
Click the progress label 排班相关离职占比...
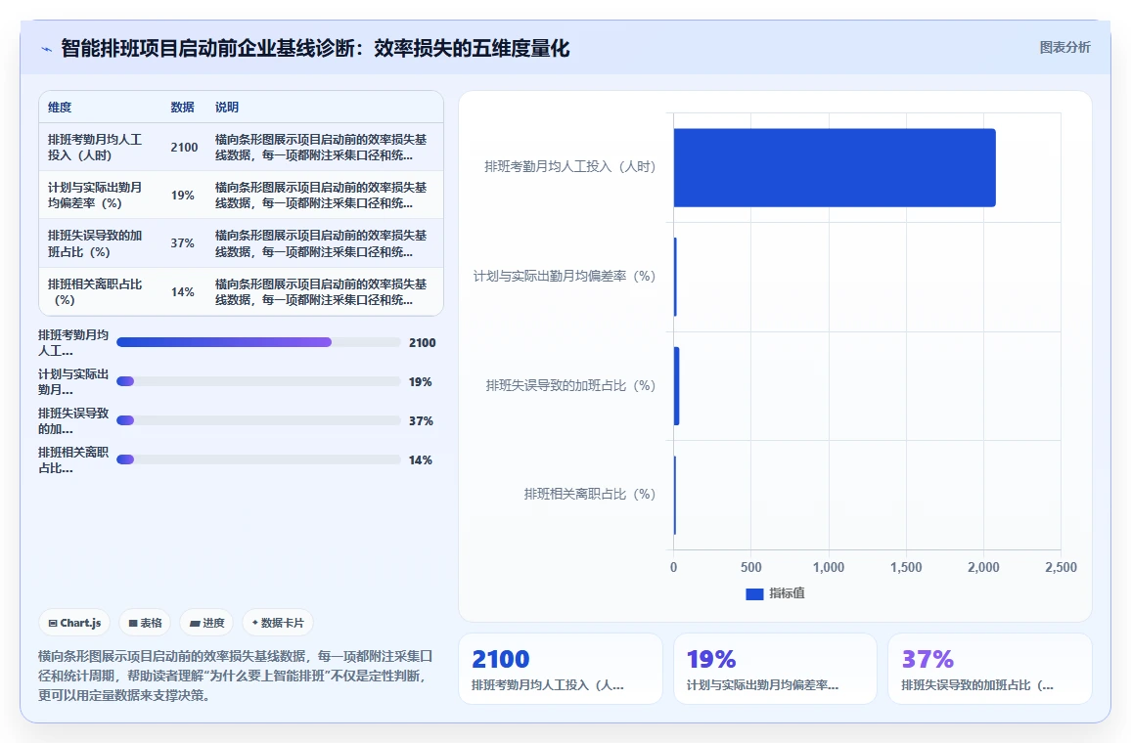[x=73, y=459]
